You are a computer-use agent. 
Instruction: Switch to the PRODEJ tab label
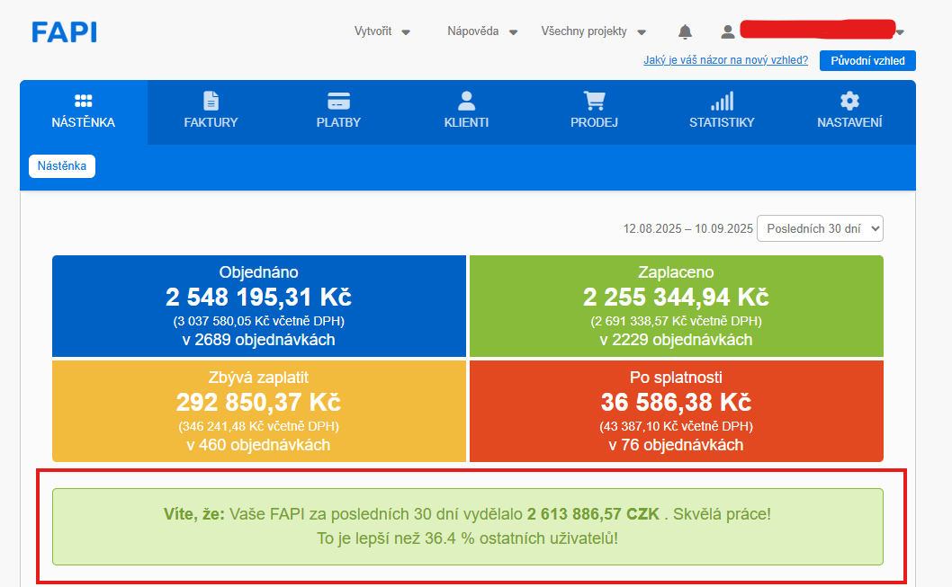[x=595, y=122]
